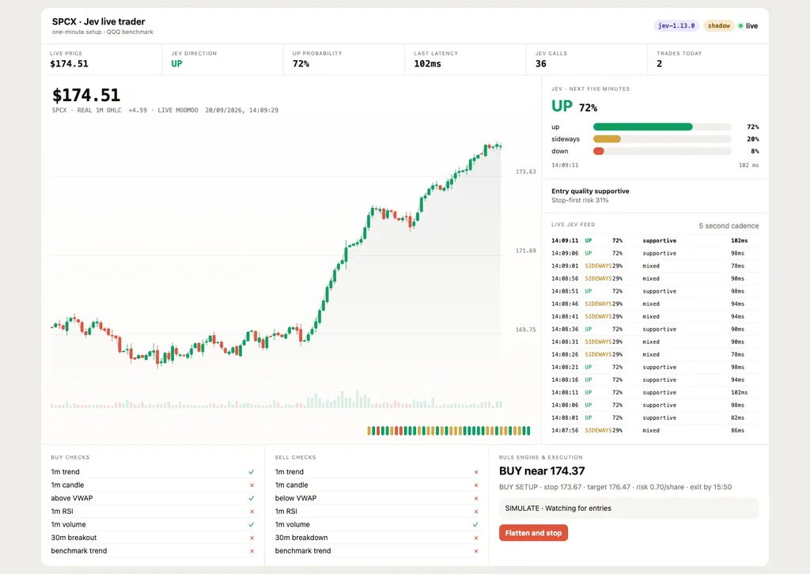Click the 1m candle buy check cross
The width and height of the screenshot is (810, 574).
252,485
